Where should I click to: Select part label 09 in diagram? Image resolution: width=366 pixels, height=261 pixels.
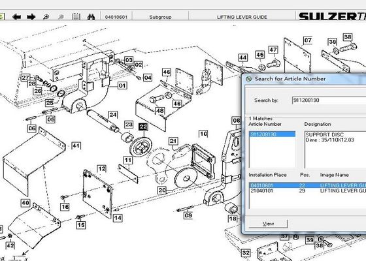click(x=188, y=215)
